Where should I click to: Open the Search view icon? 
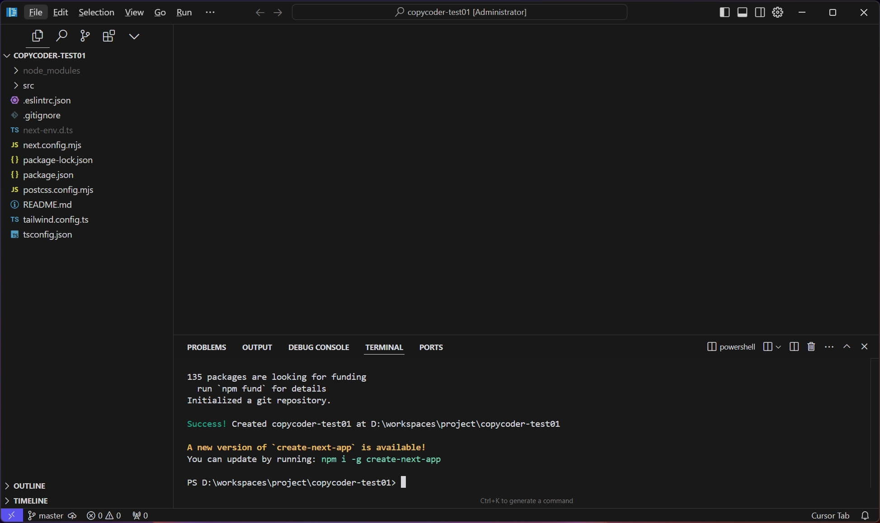61,36
